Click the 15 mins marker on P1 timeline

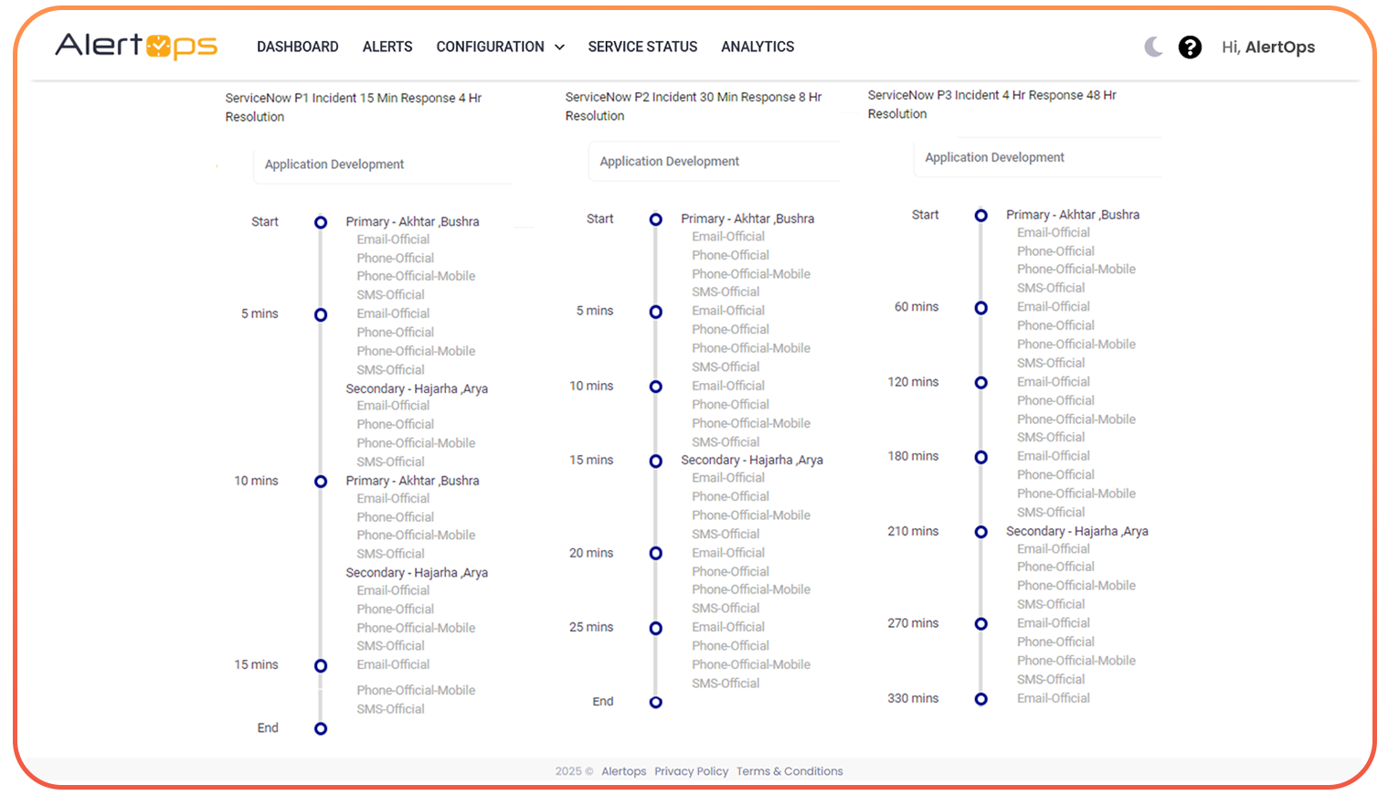coord(321,665)
